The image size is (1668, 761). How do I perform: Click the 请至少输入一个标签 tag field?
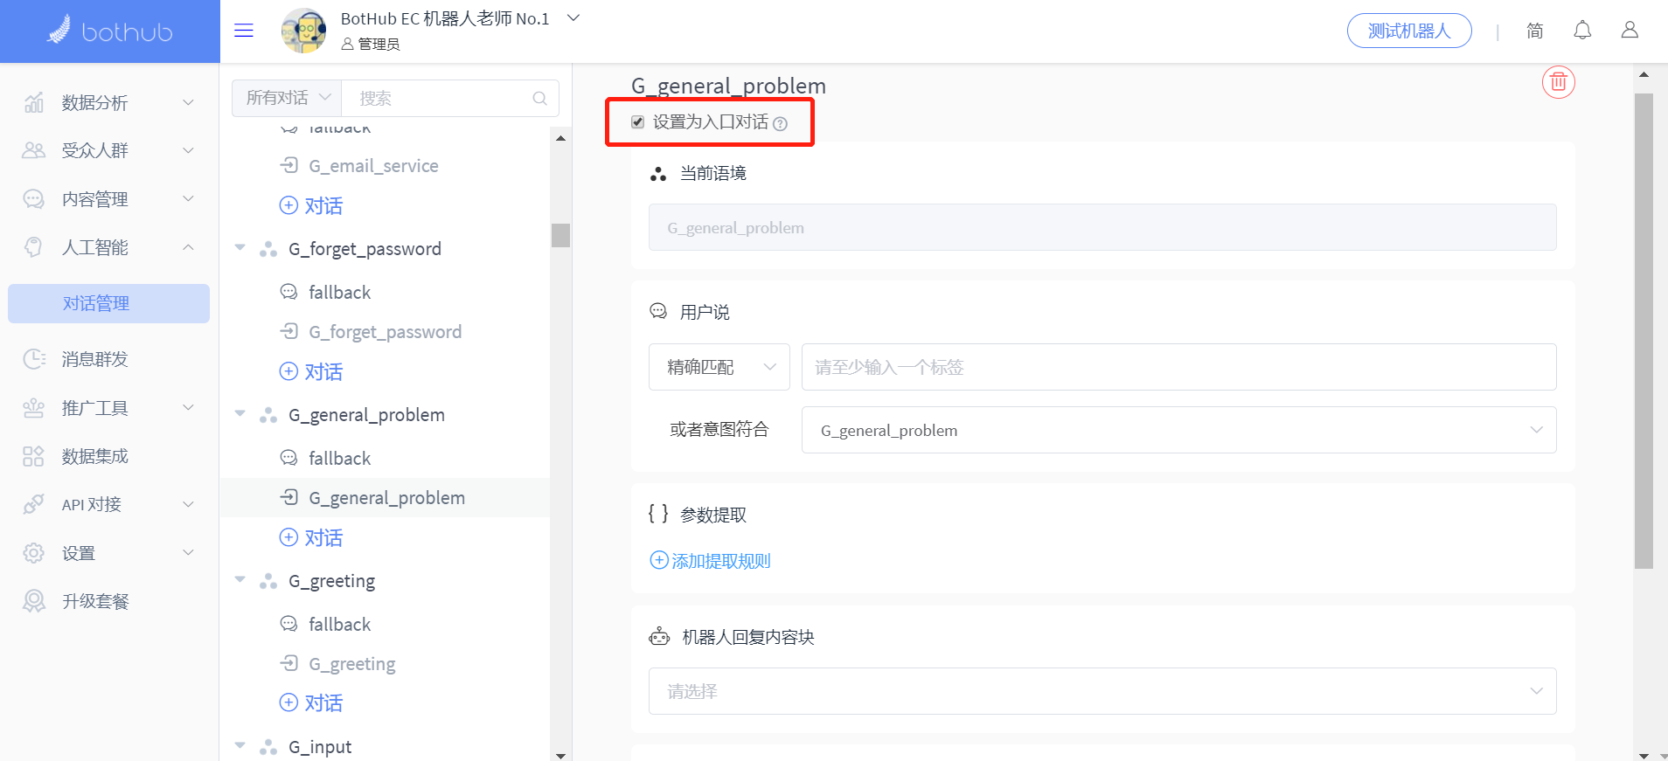1179,367
